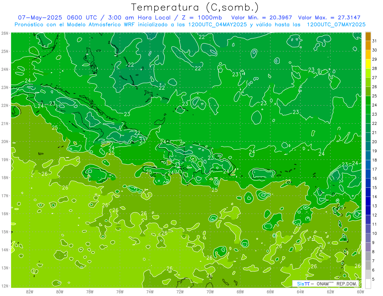
Task: Click the latitude axis label "24N"
Action: coord(5,69)
